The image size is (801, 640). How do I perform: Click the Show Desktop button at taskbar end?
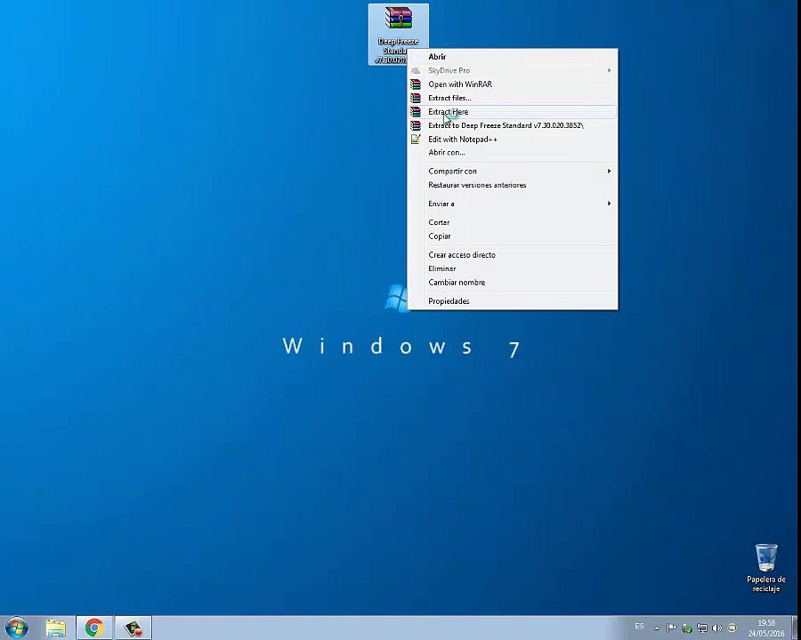(x=797, y=628)
